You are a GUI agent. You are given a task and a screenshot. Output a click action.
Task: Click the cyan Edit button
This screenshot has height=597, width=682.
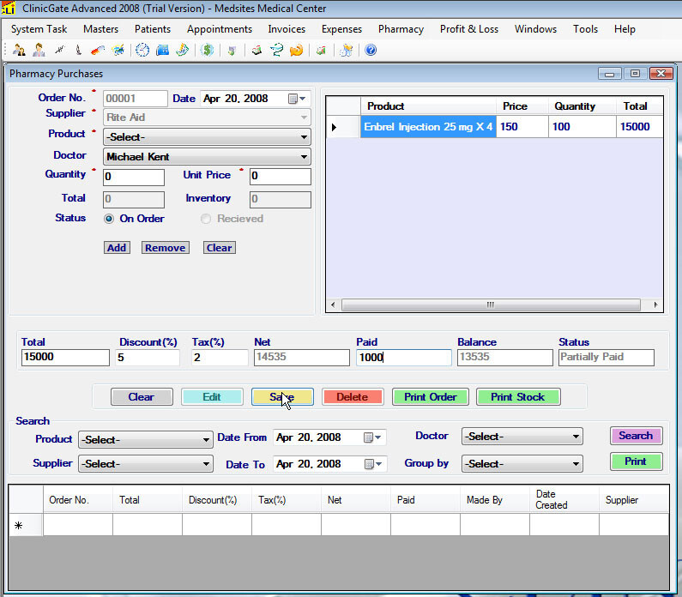click(212, 397)
